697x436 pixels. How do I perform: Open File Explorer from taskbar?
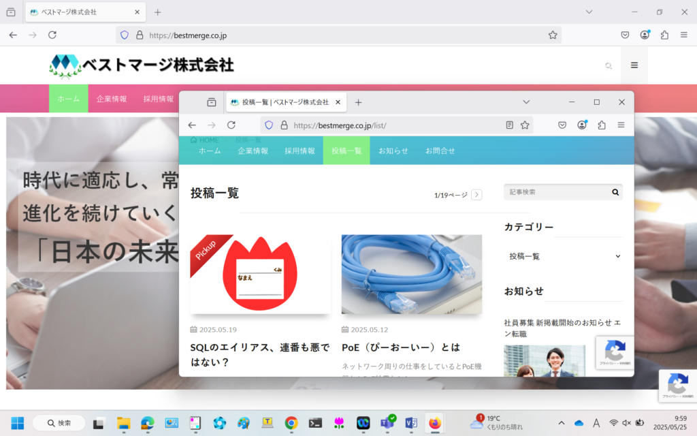coord(124,422)
